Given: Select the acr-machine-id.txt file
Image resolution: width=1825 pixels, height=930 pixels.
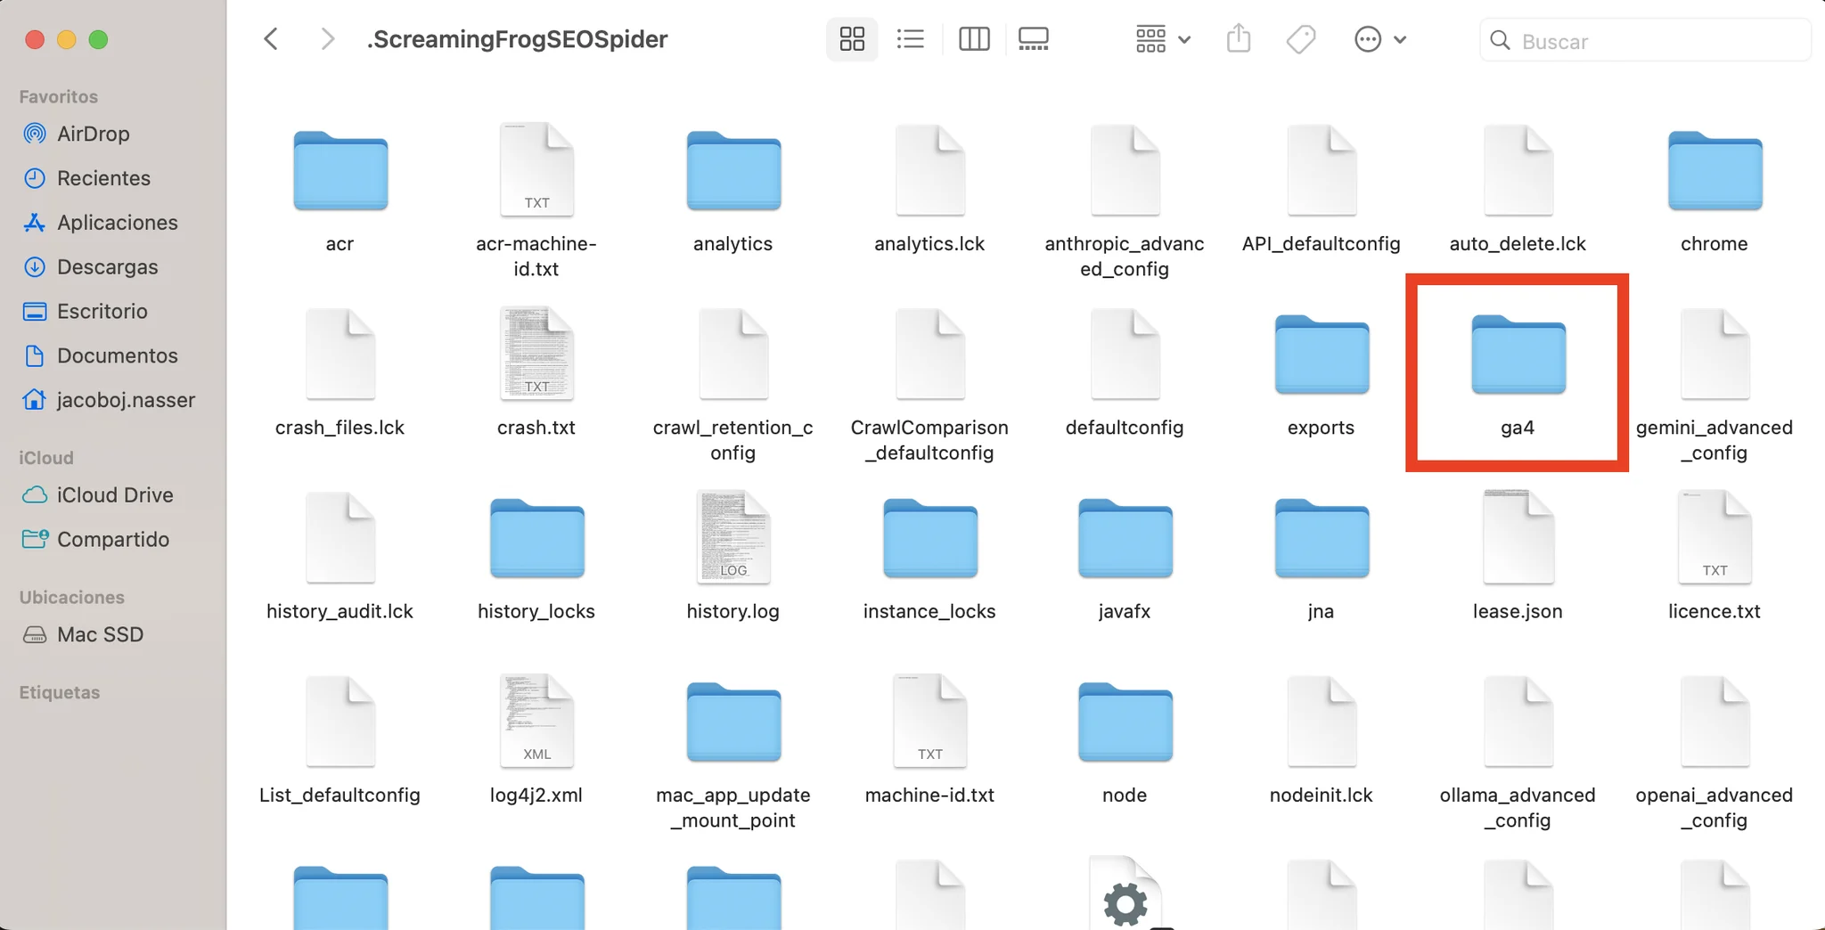Looking at the screenshot, I should click(x=536, y=169).
